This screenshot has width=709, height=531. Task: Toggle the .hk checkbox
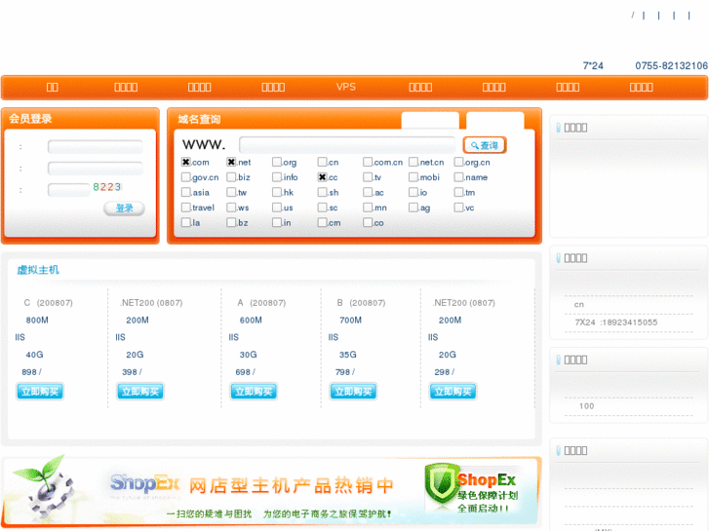click(277, 192)
